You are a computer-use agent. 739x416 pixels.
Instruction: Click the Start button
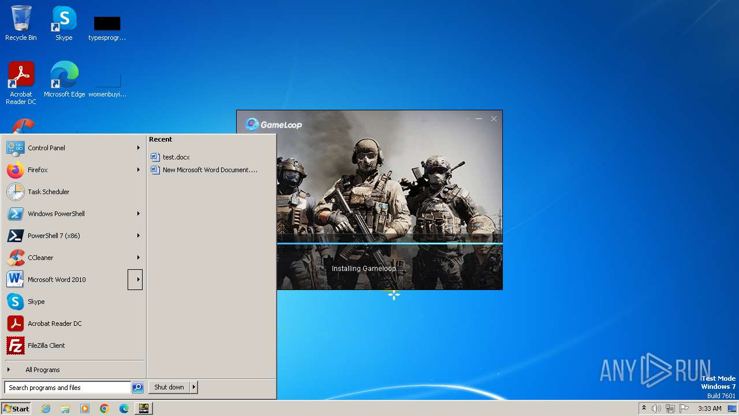point(16,408)
